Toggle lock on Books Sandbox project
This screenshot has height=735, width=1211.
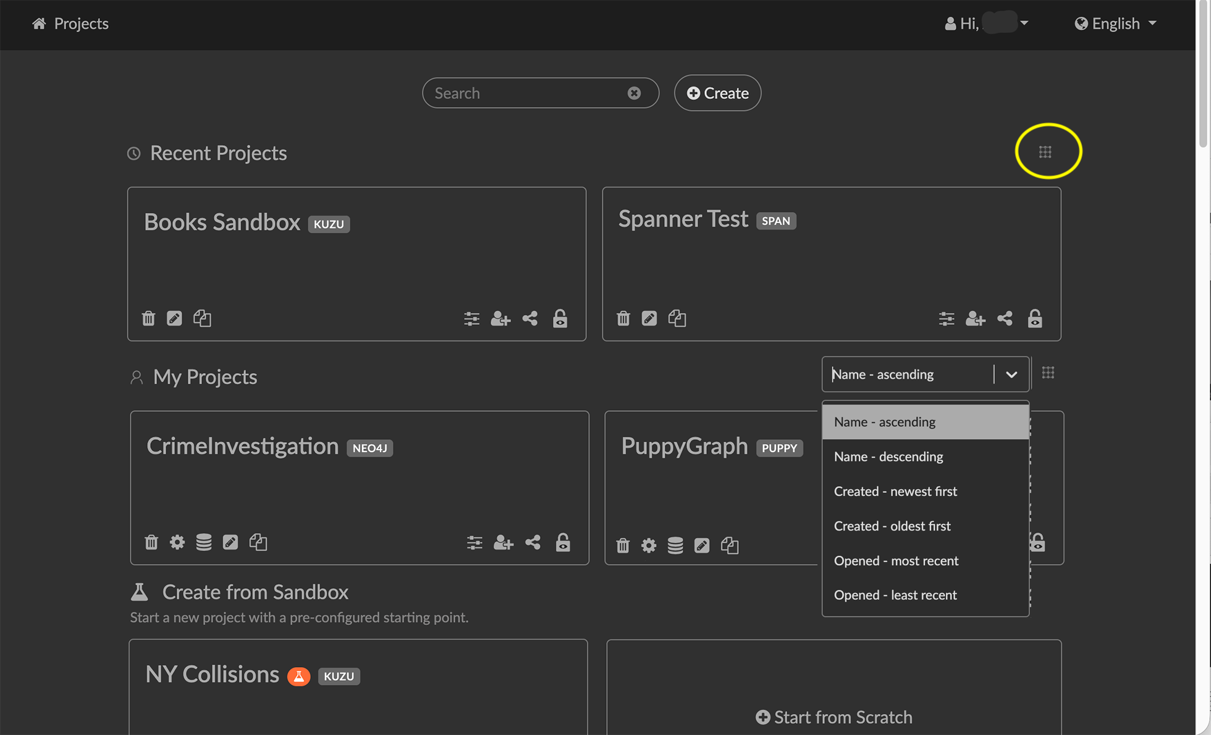coord(560,319)
